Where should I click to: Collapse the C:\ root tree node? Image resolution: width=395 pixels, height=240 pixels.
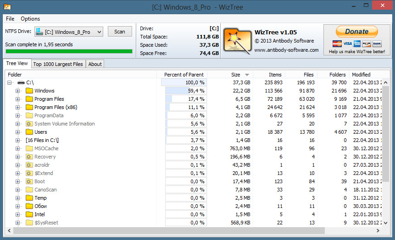coord(10,82)
